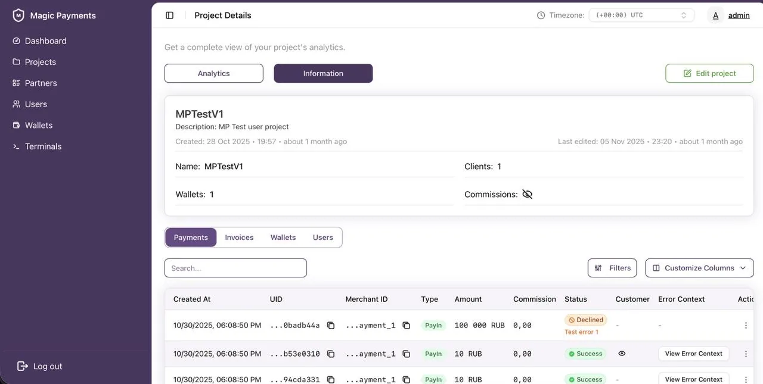Open the Wallets tab in table tabs
Viewport: 763px width, 384px height.
(x=283, y=238)
